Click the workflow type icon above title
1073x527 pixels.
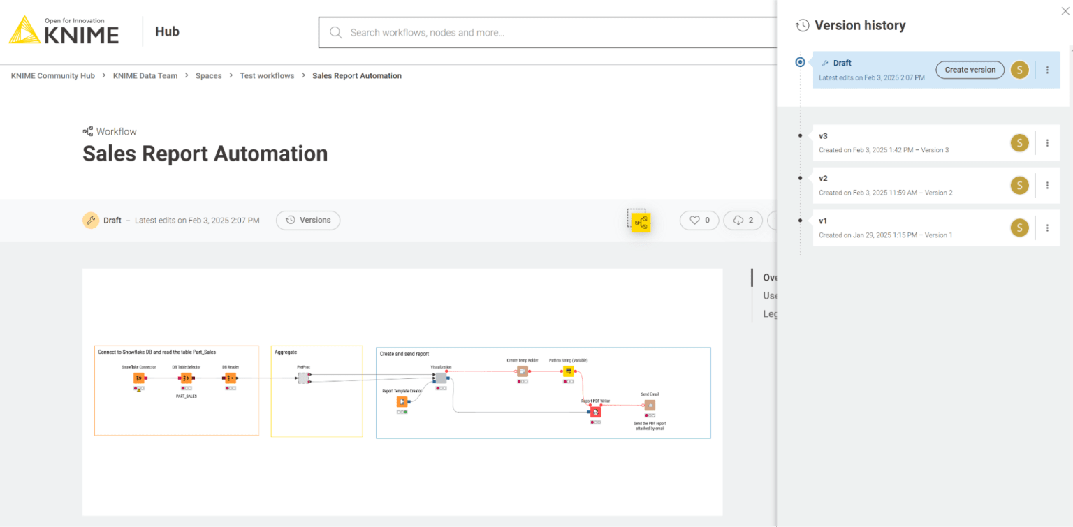pyautogui.click(x=88, y=131)
